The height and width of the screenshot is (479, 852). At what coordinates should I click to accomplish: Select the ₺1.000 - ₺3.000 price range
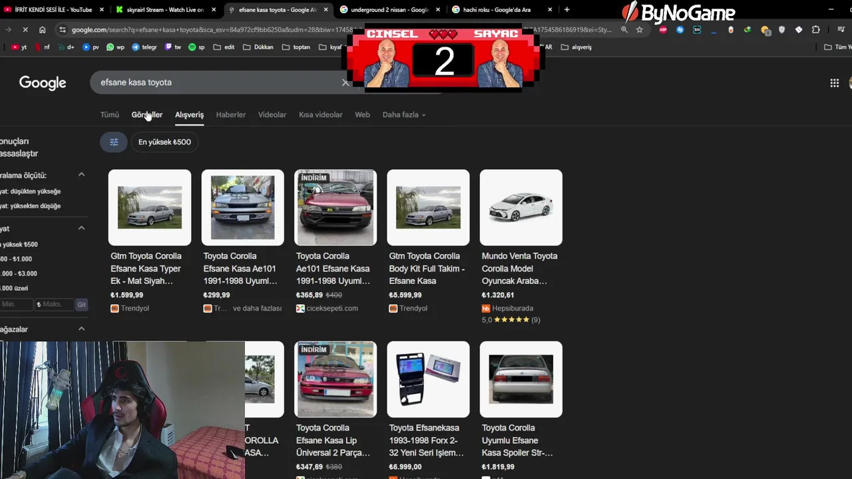(x=19, y=273)
